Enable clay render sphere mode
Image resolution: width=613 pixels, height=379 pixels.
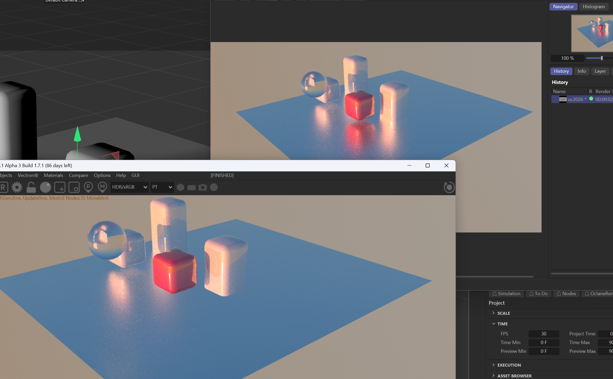45,187
